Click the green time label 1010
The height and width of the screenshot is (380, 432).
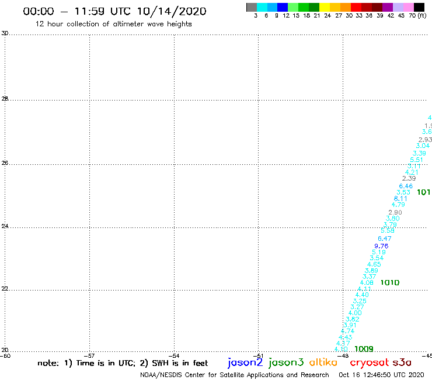click(389, 282)
